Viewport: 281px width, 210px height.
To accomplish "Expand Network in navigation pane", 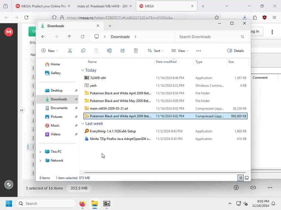I will pyautogui.click(x=40, y=160).
